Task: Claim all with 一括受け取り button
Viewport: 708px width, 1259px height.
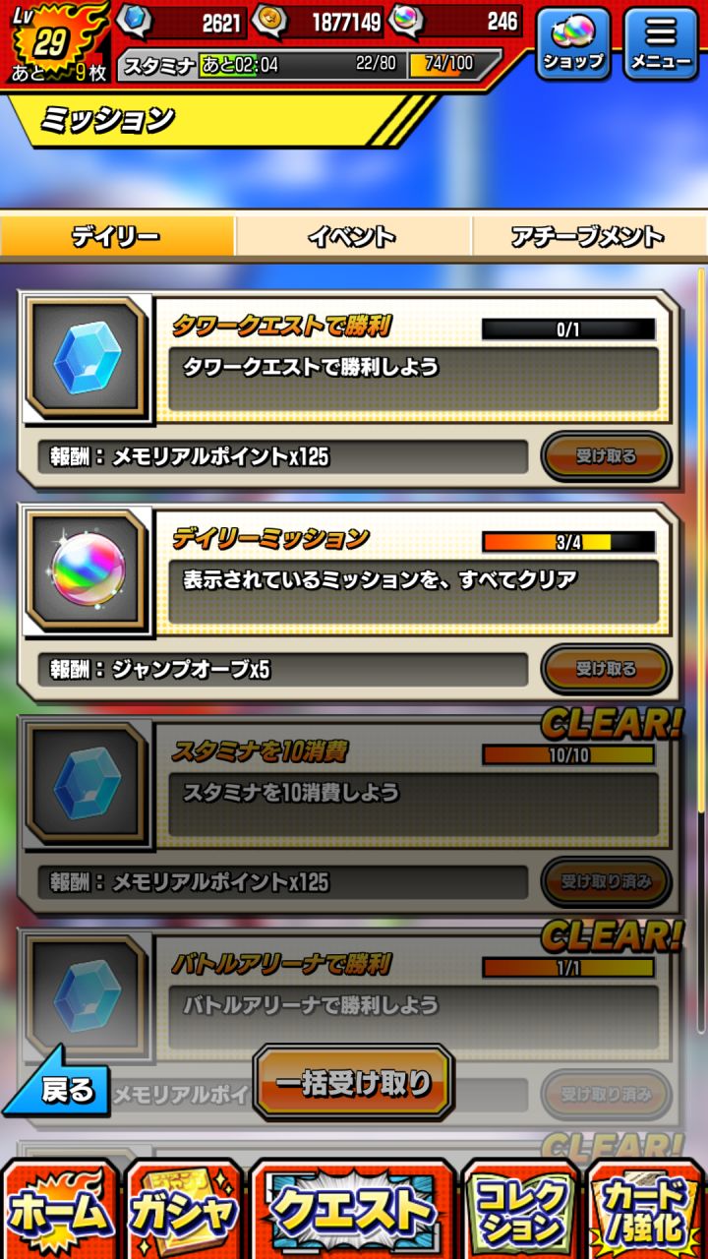Action: 353,1083
